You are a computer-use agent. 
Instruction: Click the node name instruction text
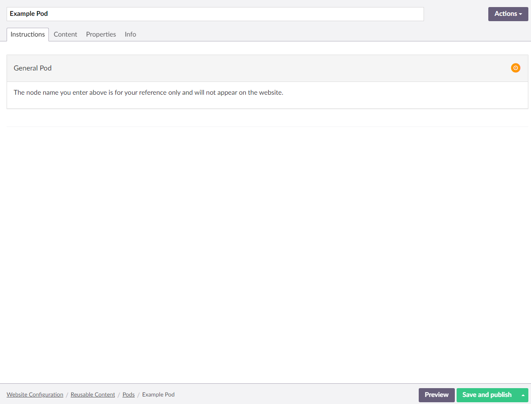point(148,93)
